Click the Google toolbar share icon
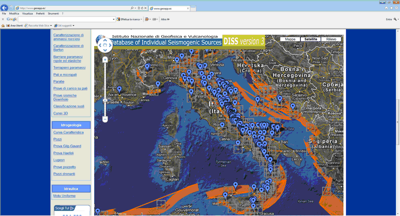 147,20
